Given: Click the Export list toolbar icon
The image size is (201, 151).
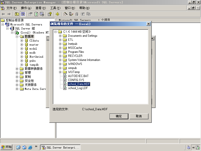Looking at the screenshot, I should pyautogui.click(x=42, y=14).
